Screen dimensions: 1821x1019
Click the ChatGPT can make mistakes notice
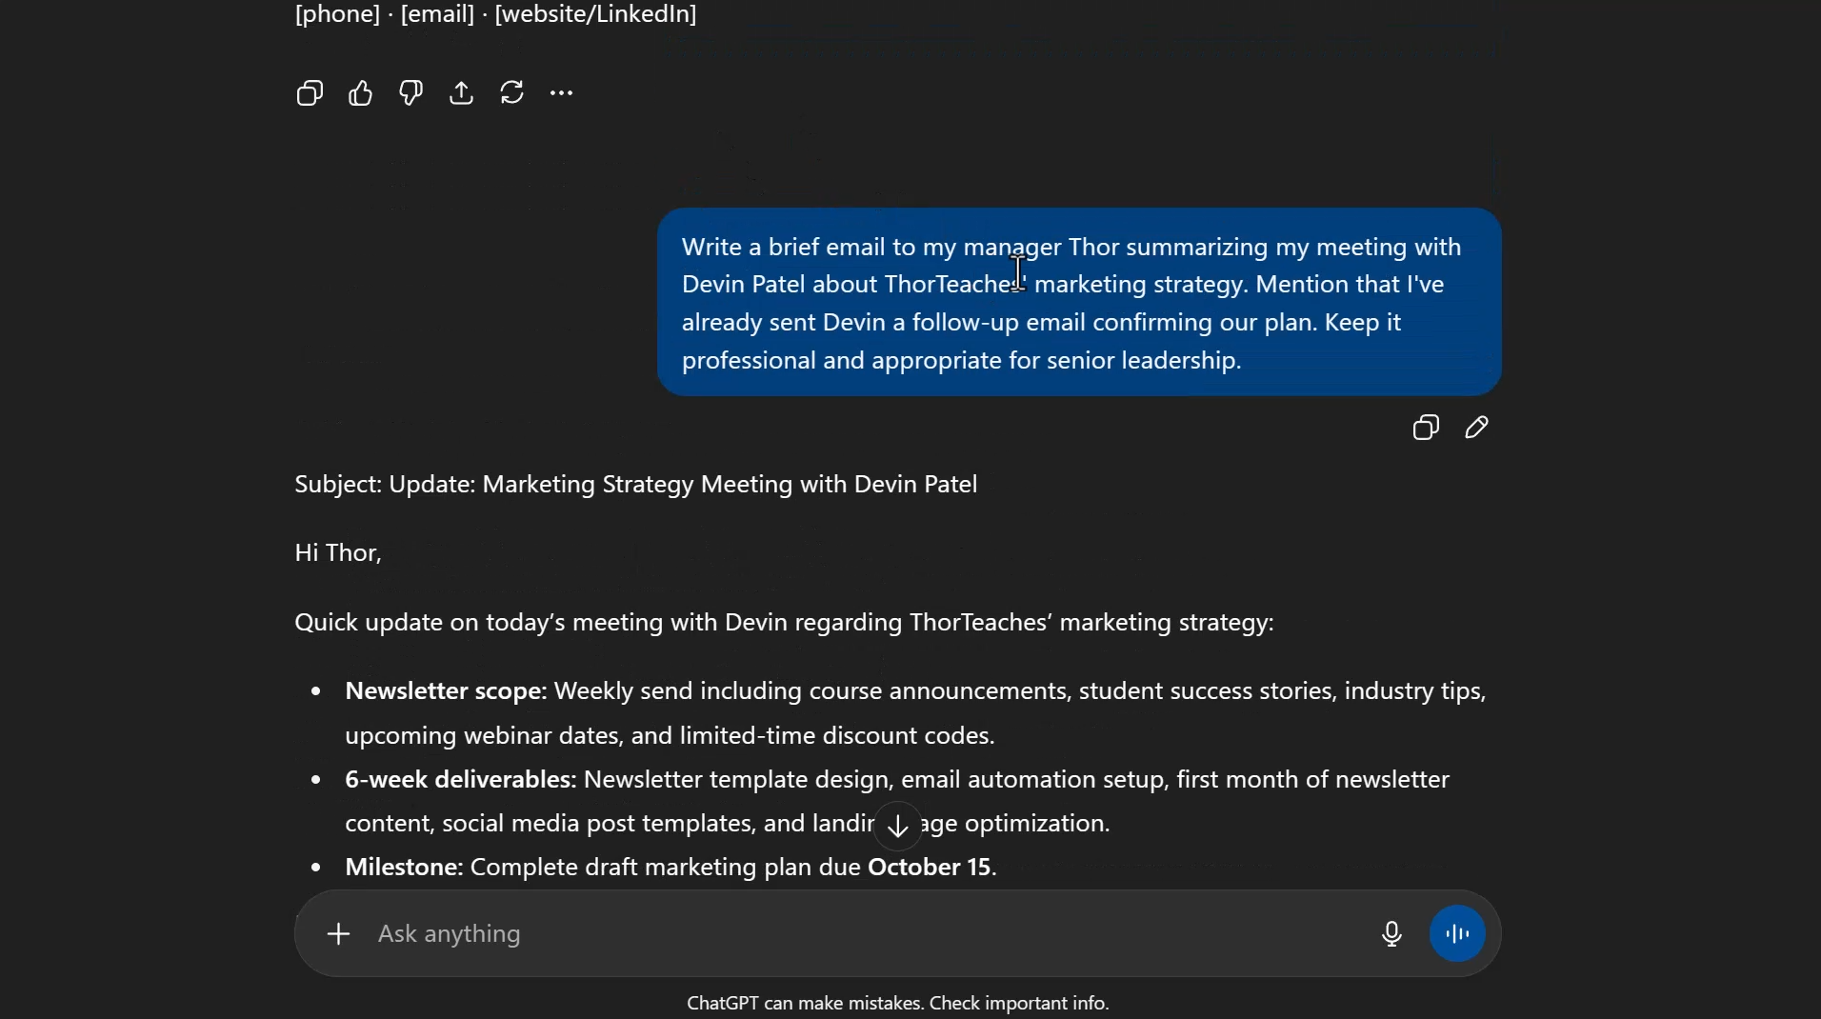click(897, 1004)
